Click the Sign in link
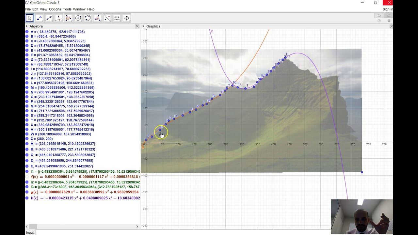 [388, 9]
